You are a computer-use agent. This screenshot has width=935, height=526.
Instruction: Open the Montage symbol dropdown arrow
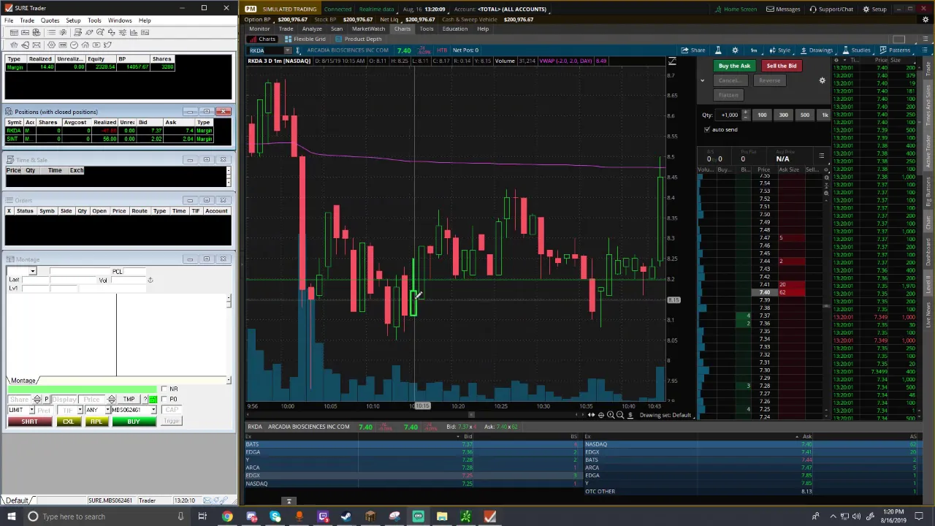pos(32,271)
